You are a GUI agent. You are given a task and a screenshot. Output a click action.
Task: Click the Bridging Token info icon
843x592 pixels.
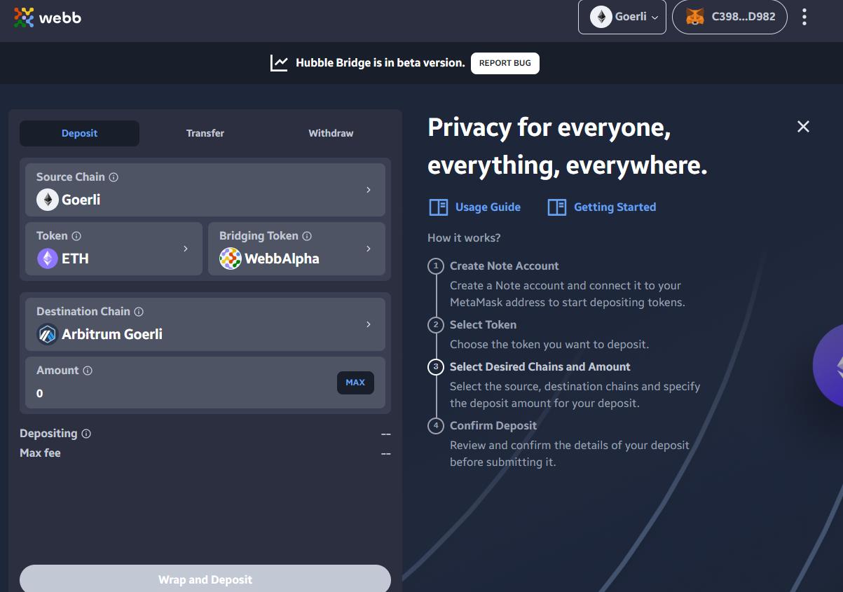(307, 236)
